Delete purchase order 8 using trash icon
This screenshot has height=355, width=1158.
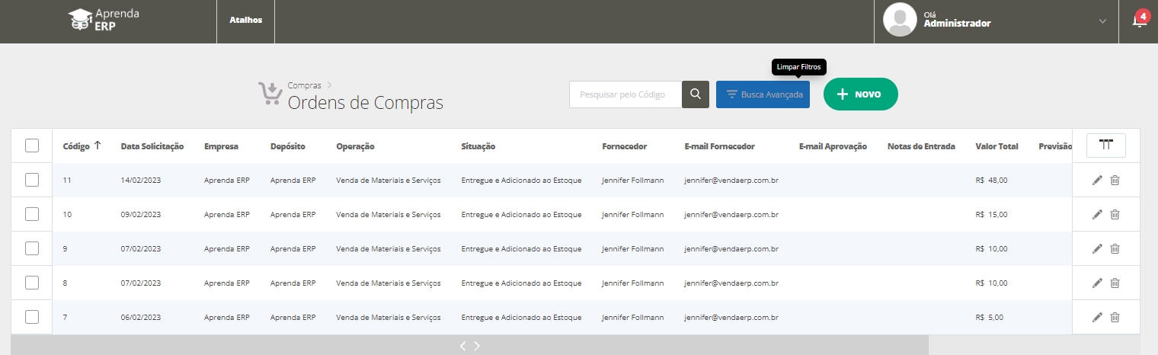pos(1115,283)
